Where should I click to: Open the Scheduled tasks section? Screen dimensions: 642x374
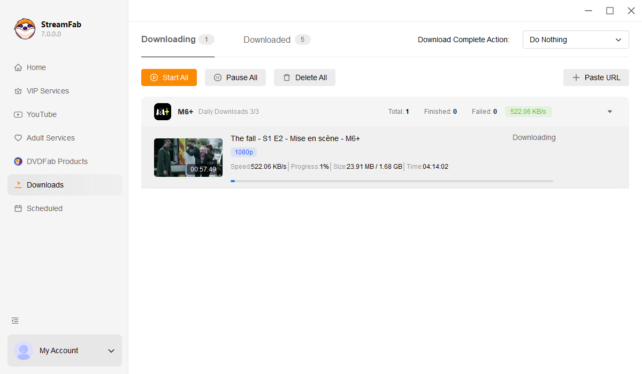[44, 208]
